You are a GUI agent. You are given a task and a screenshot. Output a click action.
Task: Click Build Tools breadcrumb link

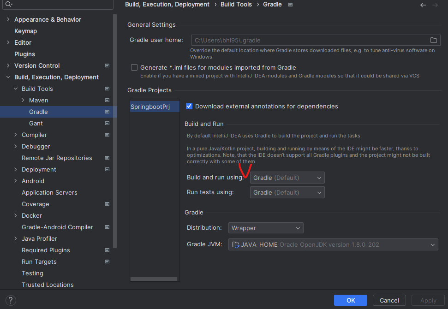coord(236,4)
